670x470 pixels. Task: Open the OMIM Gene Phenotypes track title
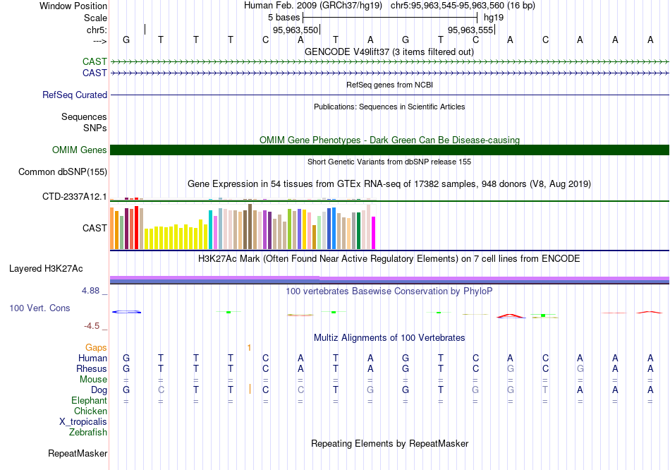coord(389,140)
